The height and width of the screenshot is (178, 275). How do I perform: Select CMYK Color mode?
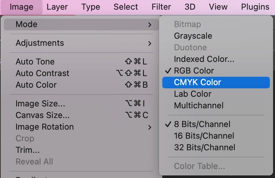coord(197,82)
